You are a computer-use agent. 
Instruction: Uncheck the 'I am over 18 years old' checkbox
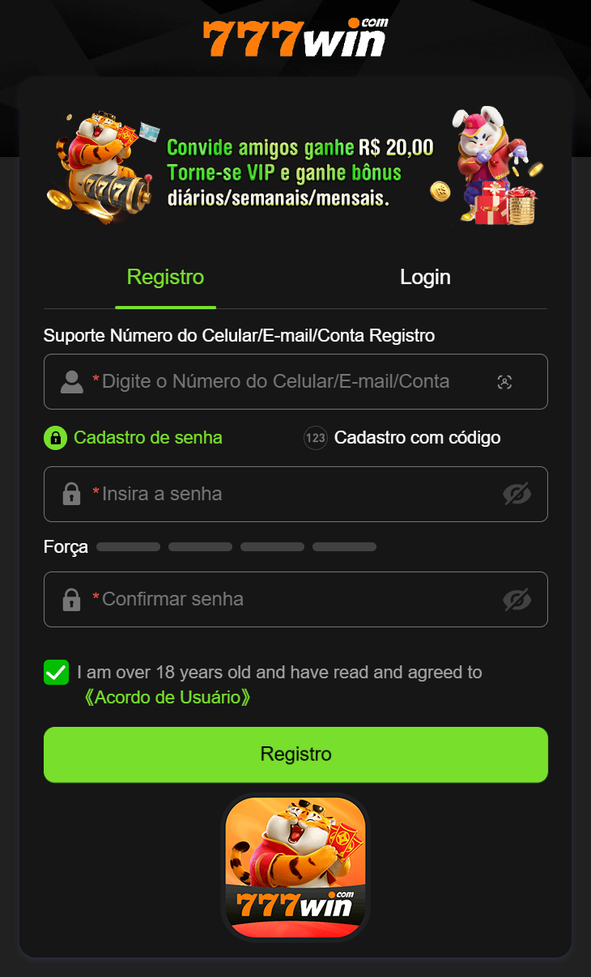(x=55, y=672)
